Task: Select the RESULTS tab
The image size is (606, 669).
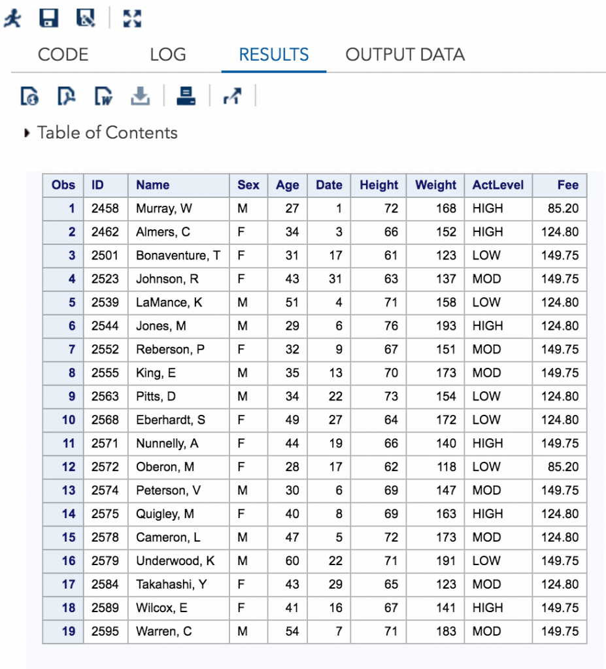Action: (274, 55)
